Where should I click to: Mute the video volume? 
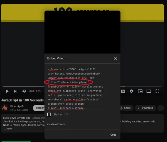tap(24, 91)
